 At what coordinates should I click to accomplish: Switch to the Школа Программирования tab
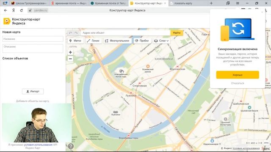pos(29,3)
